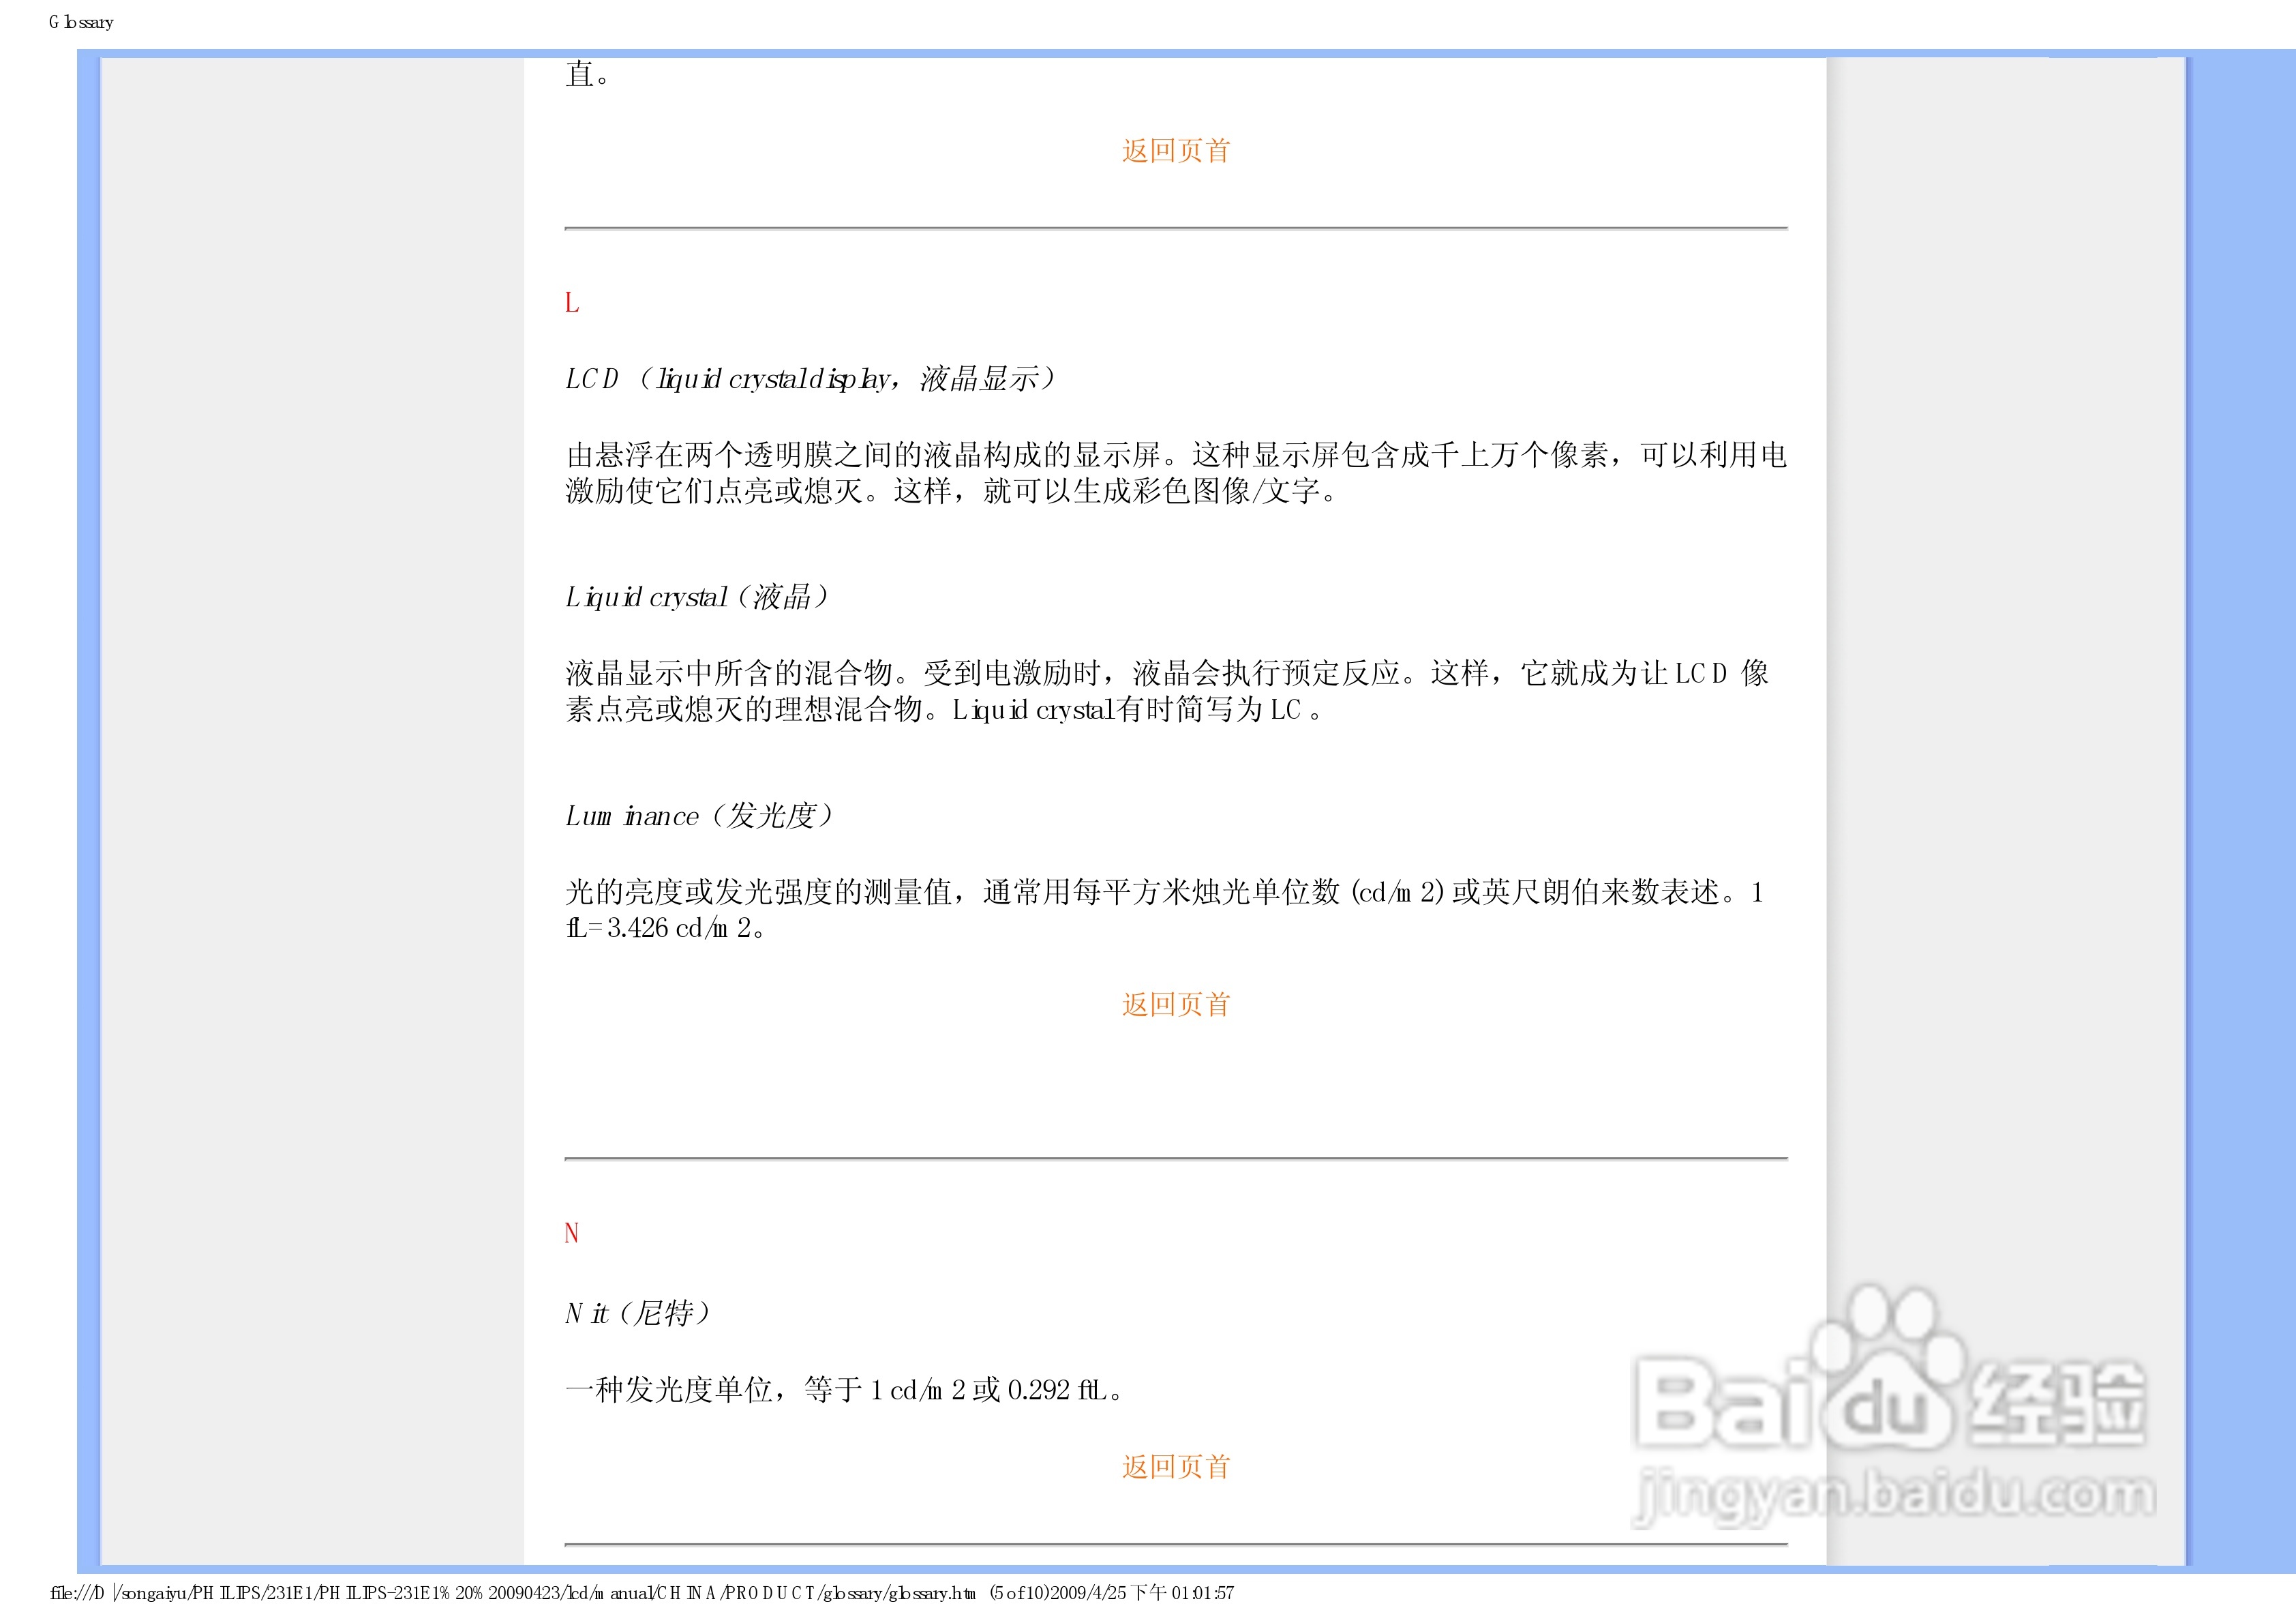Click 返回页首 link below Luminance definition
The image size is (2296, 1623).
pyautogui.click(x=1175, y=1004)
